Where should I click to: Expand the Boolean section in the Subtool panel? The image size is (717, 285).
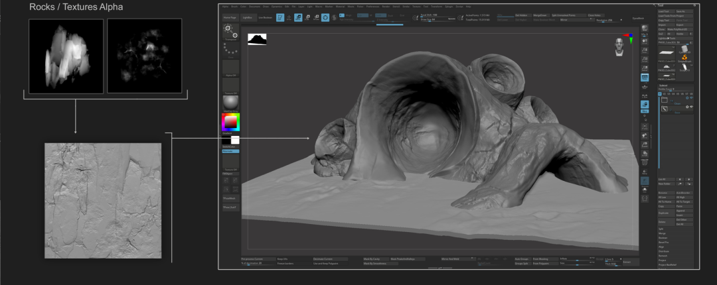point(663,238)
